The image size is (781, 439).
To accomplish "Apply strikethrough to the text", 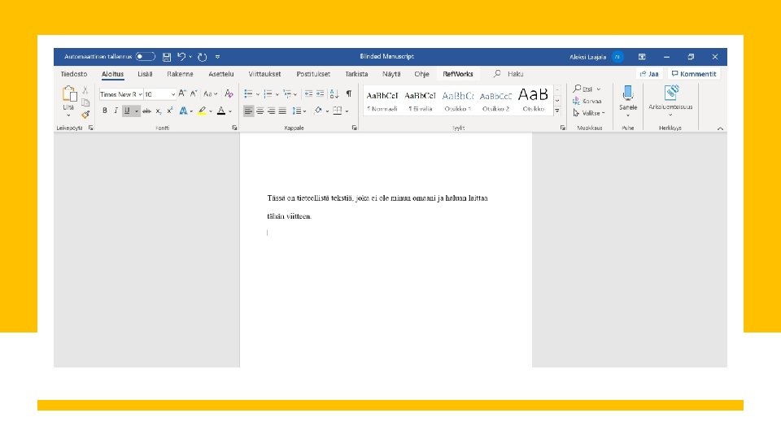I will (146, 111).
